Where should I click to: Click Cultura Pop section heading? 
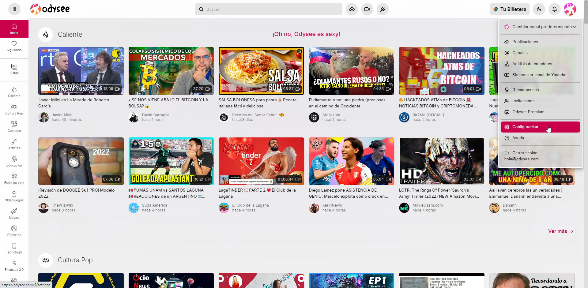click(x=75, y=260)
